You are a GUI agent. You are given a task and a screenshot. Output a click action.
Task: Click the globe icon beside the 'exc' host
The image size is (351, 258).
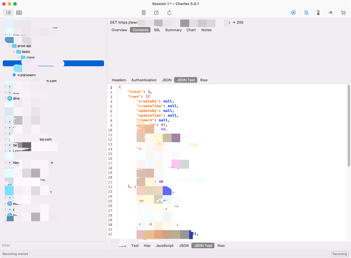coord(10,203)
